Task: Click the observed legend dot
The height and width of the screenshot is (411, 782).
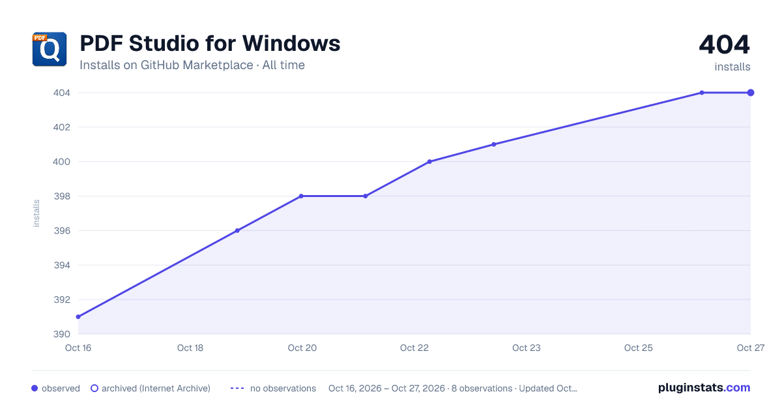Action: 35,388
